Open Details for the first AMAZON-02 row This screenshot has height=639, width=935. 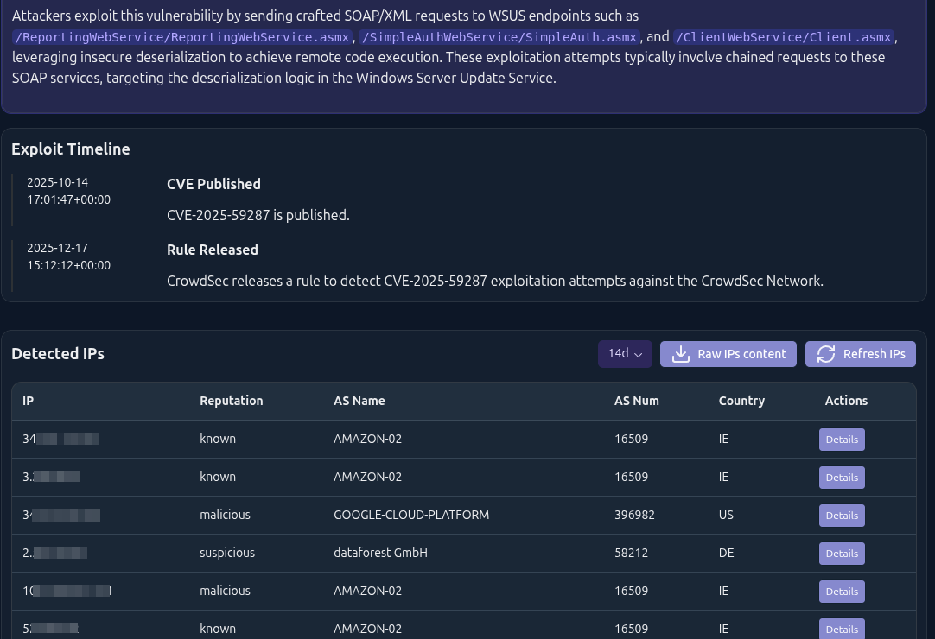(x=842, y=439)
